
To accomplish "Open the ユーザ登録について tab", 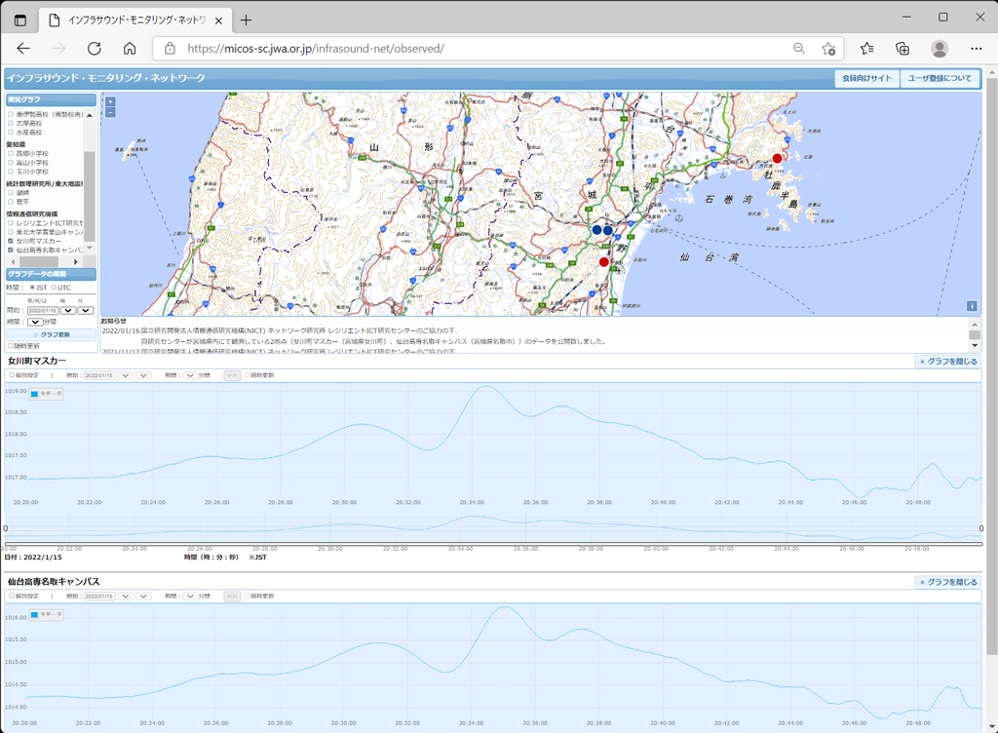I will tap(940, 78).
